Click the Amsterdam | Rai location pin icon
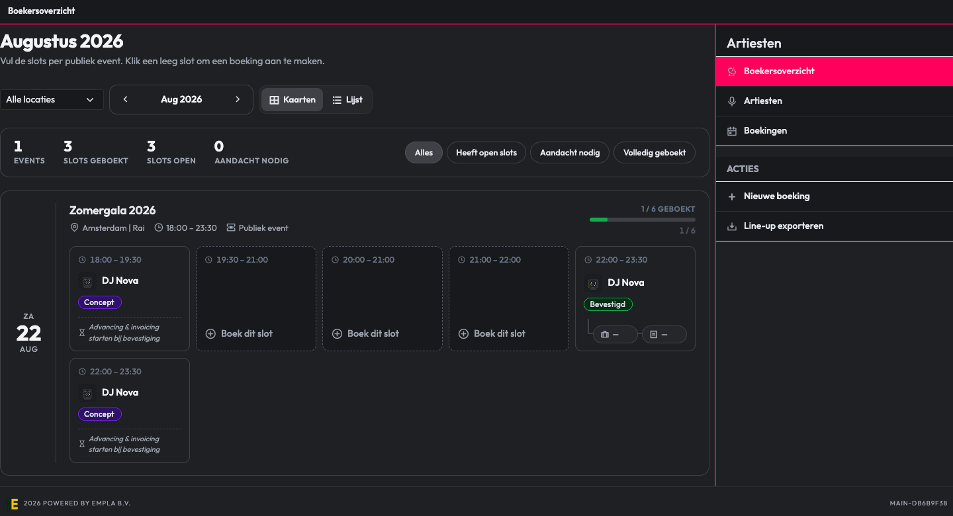This screenshot has width=953, height=516. (75, 228)
